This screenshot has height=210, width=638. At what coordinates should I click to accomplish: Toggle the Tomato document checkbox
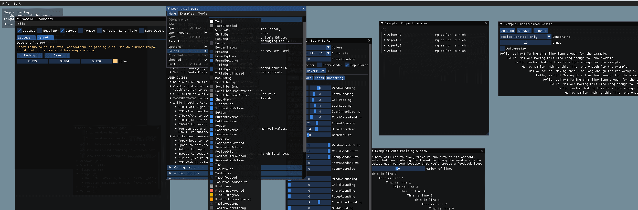[81, 31]
